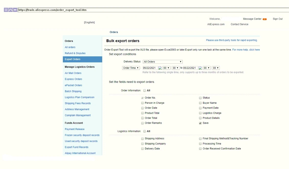The width and height of the screenshot is (289, 169).
Task: Open Frozen security deposit records
Action: click(82, 135)
